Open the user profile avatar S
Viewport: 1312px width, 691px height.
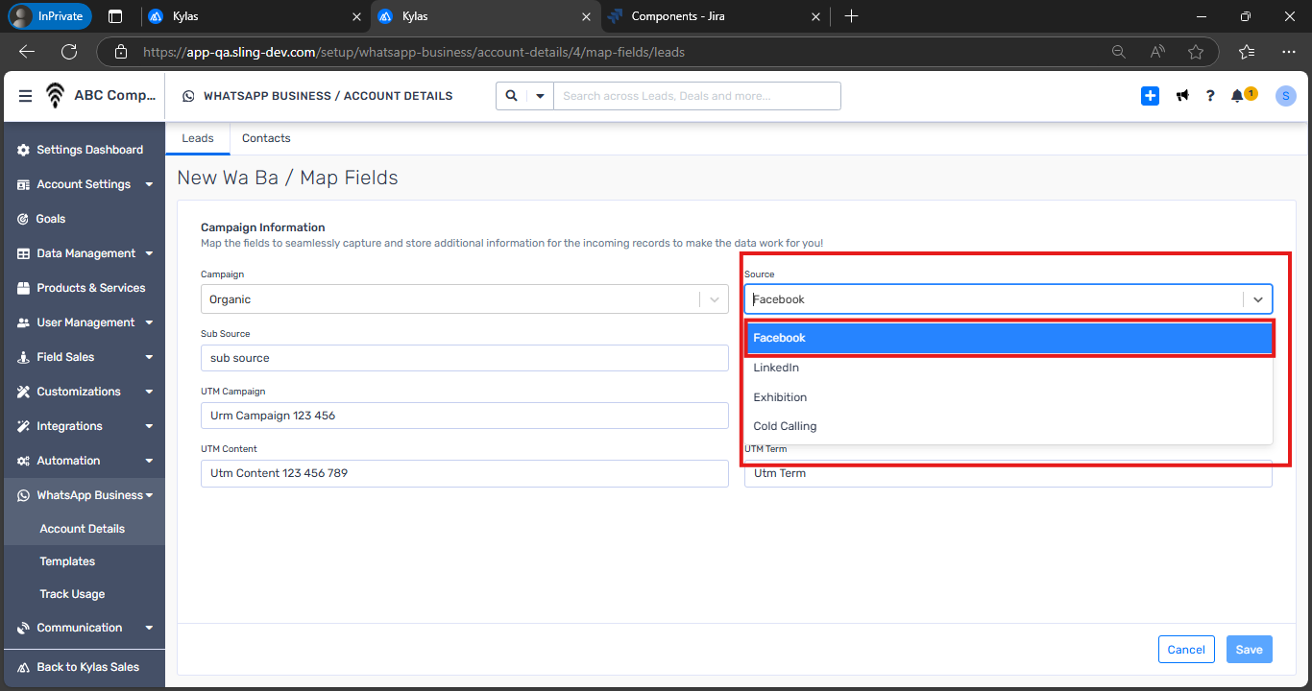point(1286,96)
